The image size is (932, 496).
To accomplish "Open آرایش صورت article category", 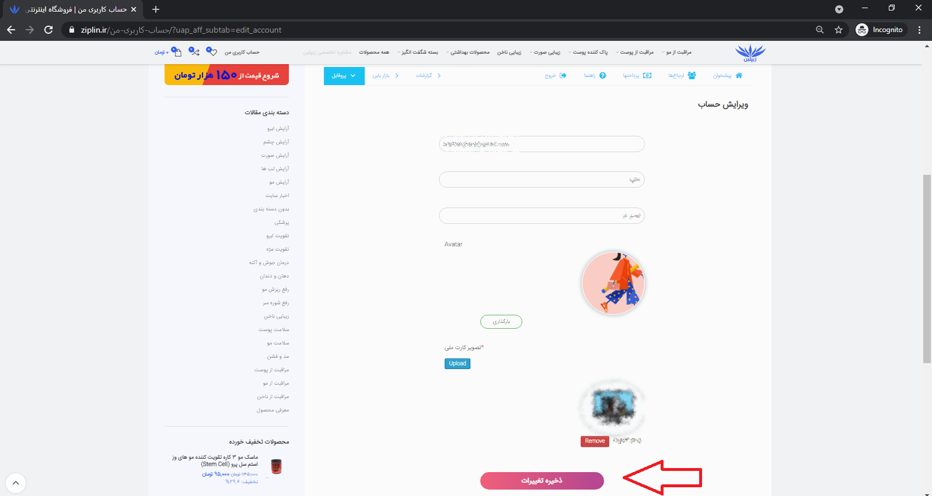I will coord(275,156).
